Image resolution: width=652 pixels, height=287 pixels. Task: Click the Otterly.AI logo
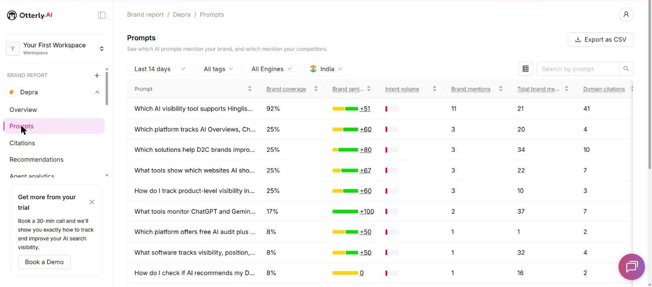point(30,15)
